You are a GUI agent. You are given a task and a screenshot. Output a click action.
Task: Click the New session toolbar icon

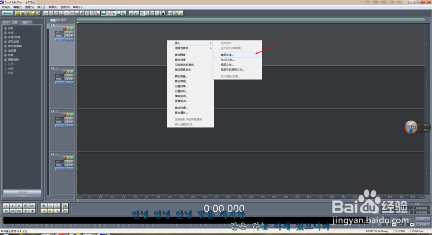click(x=17, y=13)
